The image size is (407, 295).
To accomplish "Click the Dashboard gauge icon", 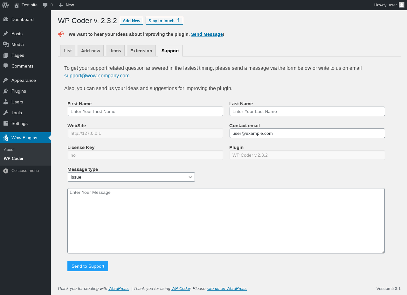I will point(6,19).
